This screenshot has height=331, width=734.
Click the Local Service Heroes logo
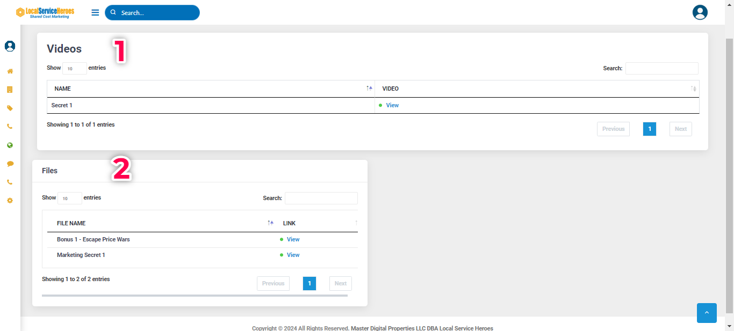click(45, 12)
